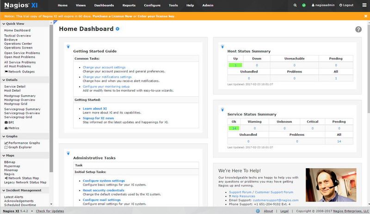Open the Support Forum link
The width and height of the screenshot is (370, 214).
(x=240, y=192)
